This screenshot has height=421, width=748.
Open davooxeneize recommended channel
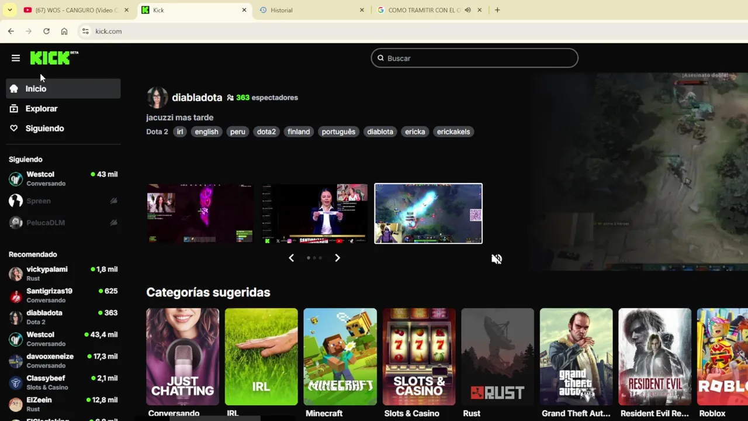click(x=63, y=360)
